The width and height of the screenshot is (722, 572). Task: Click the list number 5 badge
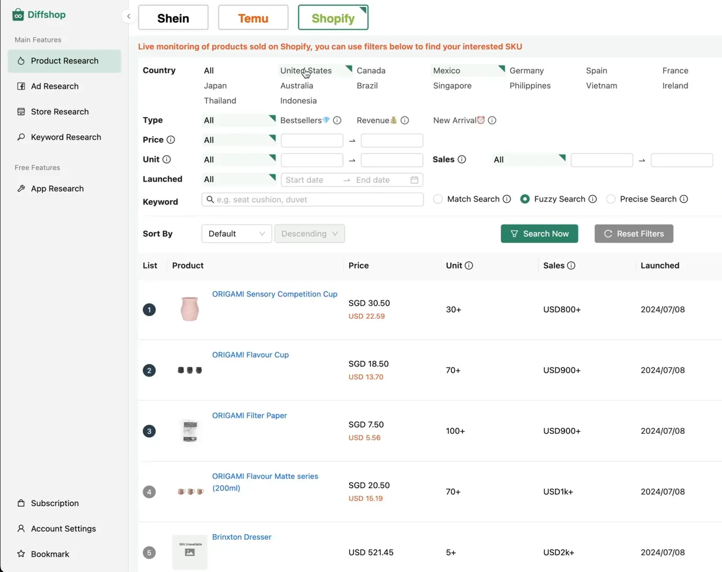pos(149,552)
